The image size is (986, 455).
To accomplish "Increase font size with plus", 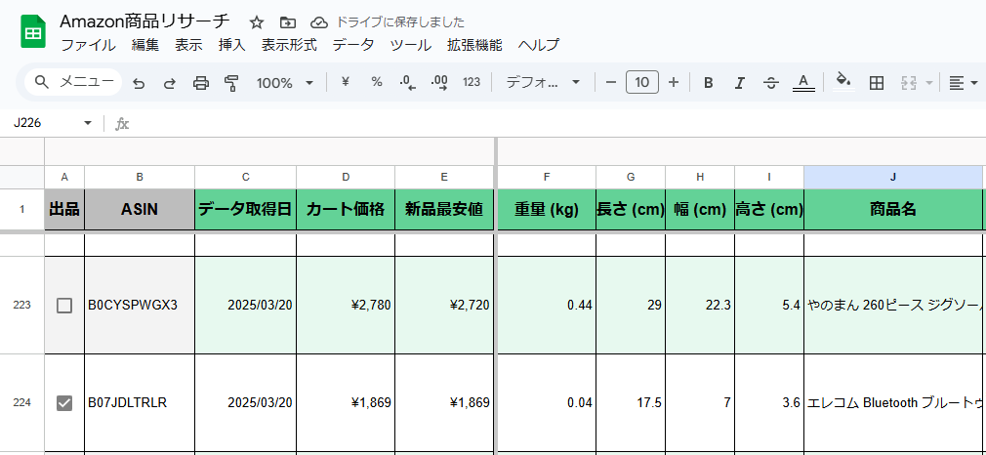I will point(674,82).
